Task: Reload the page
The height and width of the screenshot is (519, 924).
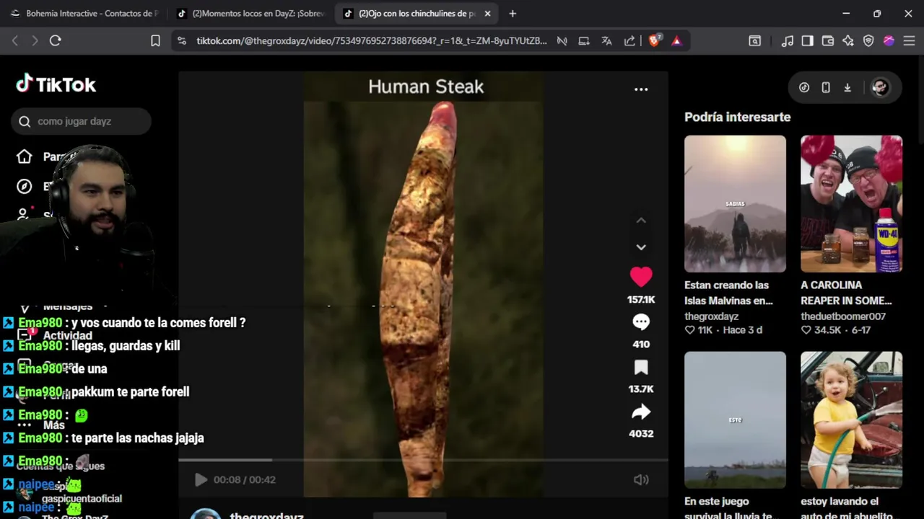Action: tap(55, 41)
